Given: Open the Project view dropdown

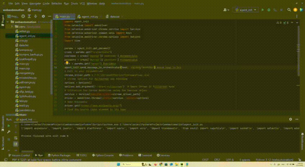Looking at the screenshot, I should click(13, 16).
